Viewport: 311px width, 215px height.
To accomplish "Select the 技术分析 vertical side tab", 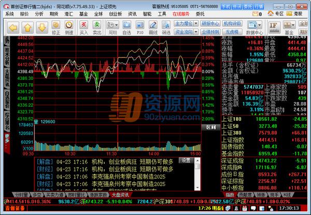I will tap(7, 56).
